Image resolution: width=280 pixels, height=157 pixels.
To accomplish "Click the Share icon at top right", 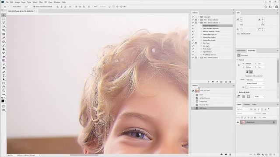I will pos(276,7).
